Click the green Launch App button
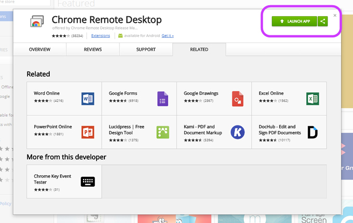The width and height of the screenshot is (353, 223). tap(294, 21)
